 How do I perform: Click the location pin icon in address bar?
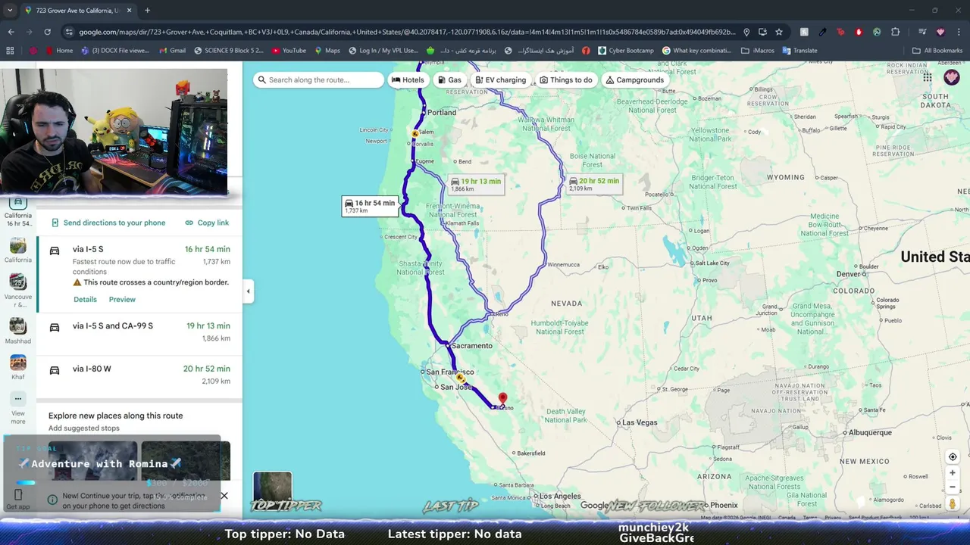[746, 32]
